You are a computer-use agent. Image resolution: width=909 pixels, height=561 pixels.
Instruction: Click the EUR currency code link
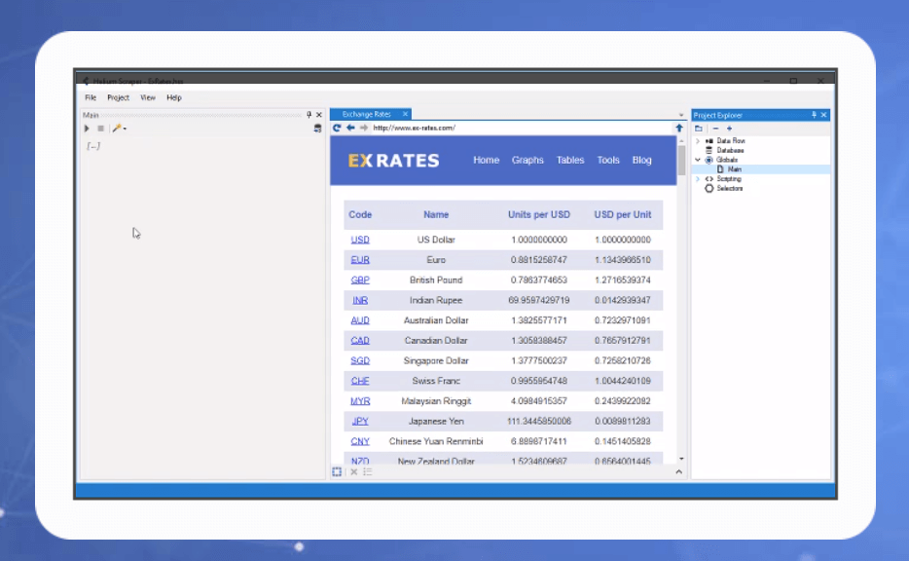360,260
